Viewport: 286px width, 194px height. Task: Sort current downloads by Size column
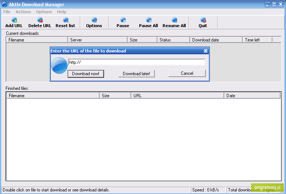pos(142,40)
